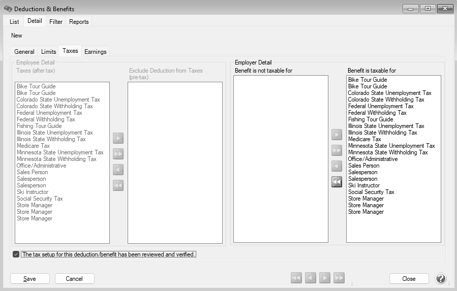Open the Filter tab
This screenshot has width=457, height=291.
56,22
